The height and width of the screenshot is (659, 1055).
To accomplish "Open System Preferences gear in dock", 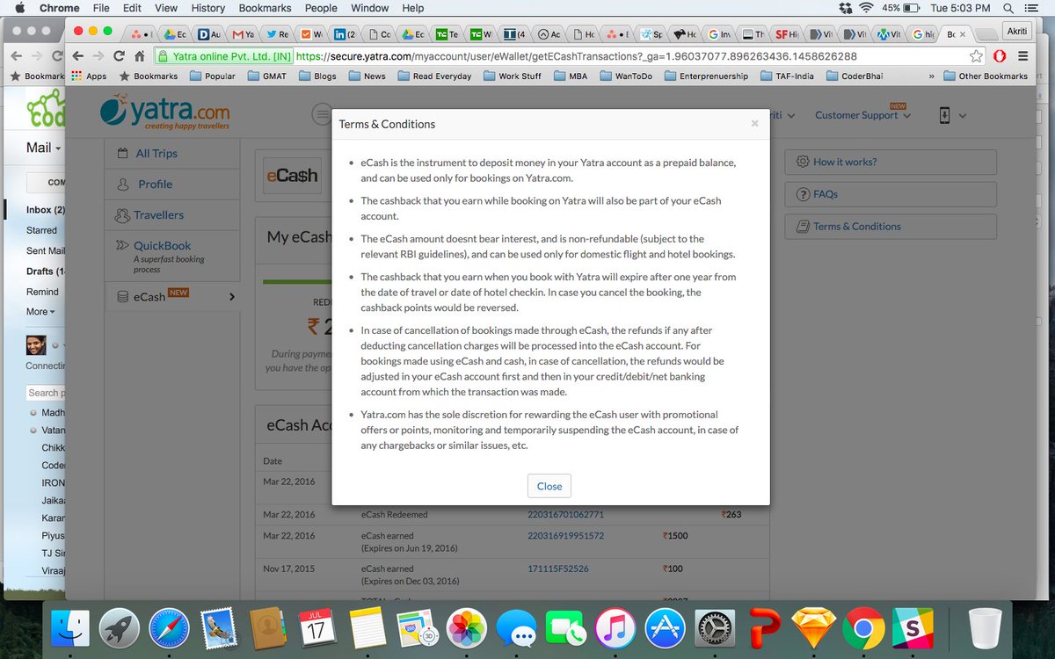I will click(715, 627).
